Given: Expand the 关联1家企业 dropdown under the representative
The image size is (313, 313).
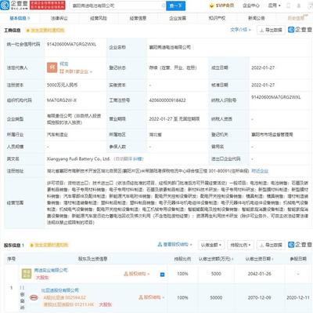Looking at the screenshot, I should pos(76,71).
